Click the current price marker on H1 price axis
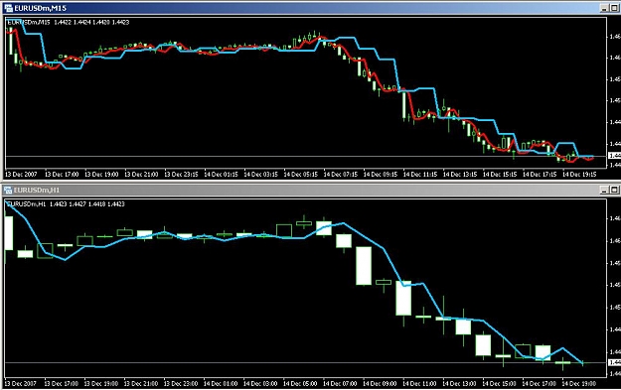 [615, 362]
